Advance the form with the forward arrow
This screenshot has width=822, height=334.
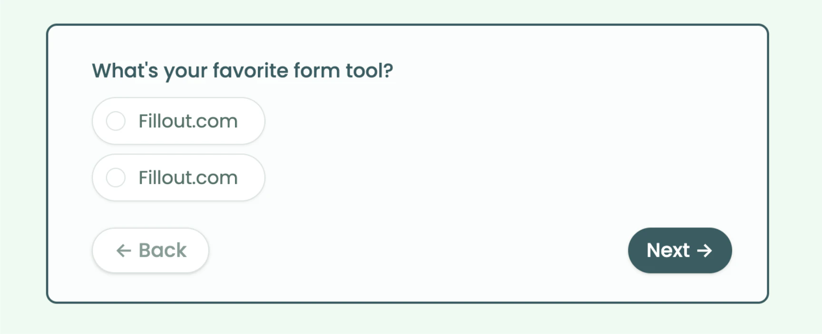coord(705,251)
